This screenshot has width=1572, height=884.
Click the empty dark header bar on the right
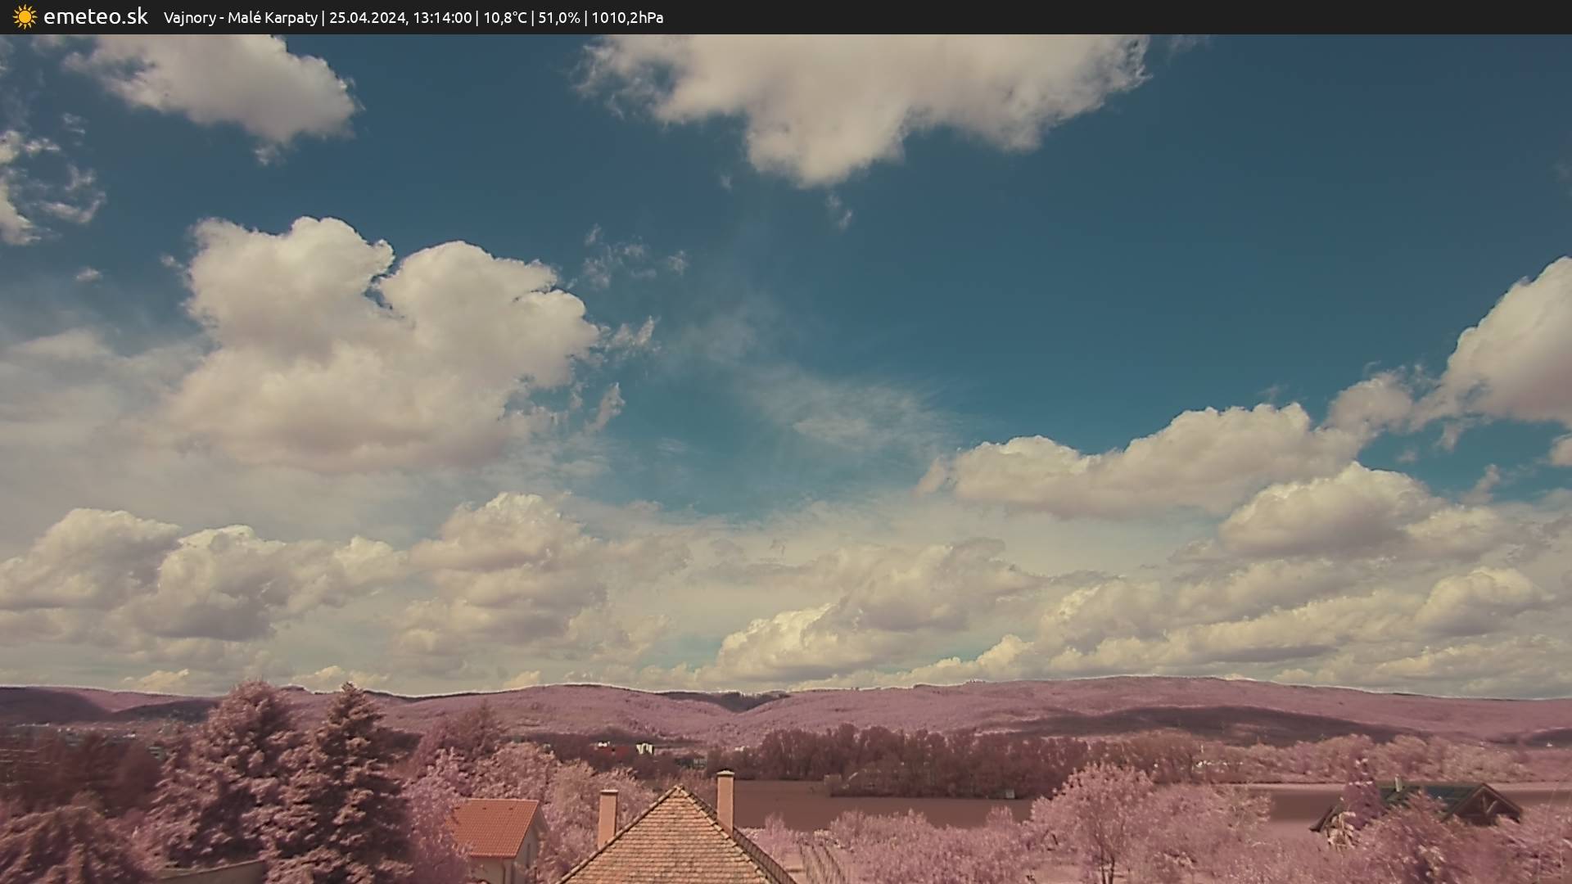1146,17
